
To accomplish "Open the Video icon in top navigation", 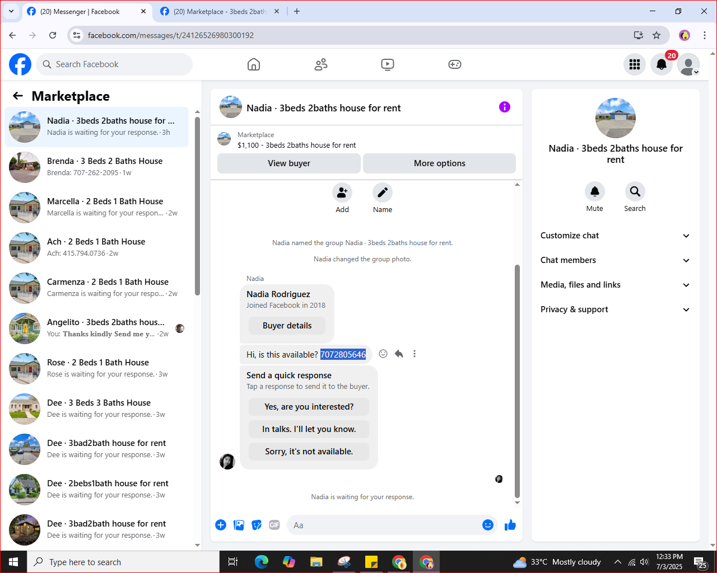I will [x=388, y=64].
